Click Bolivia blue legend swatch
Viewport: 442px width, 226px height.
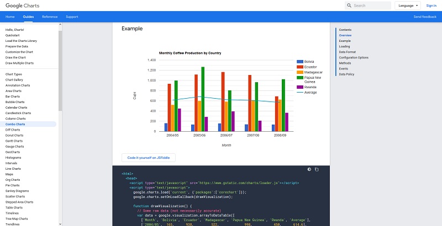click(300, 62)
